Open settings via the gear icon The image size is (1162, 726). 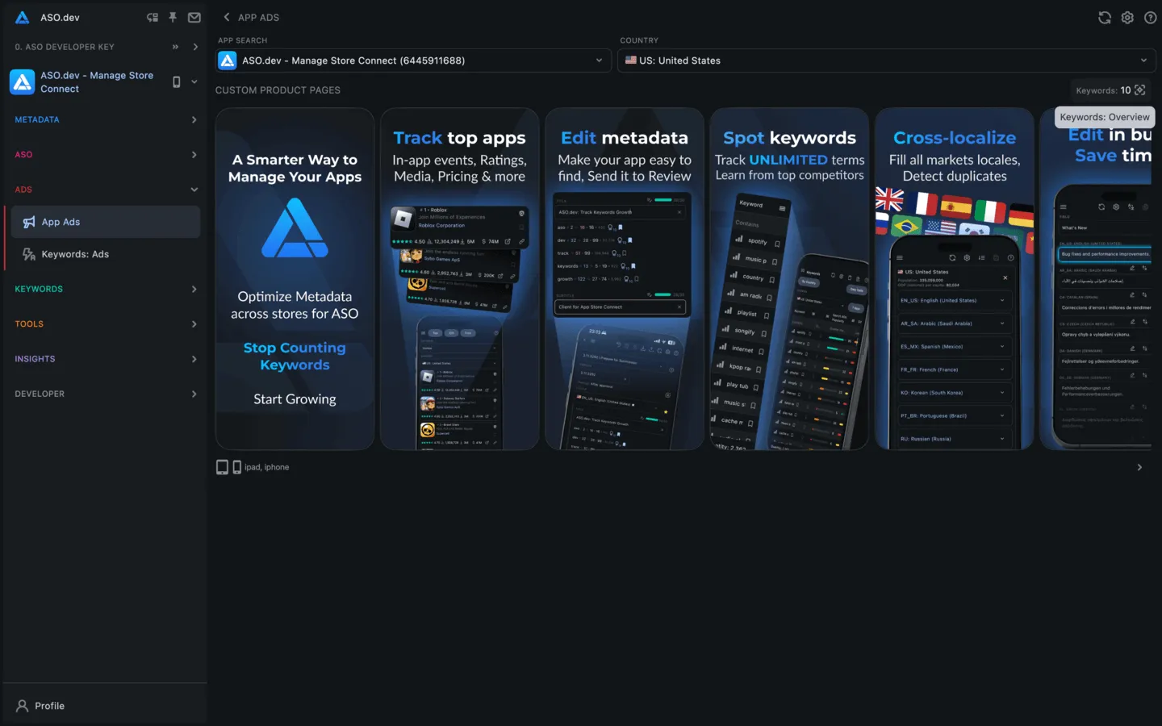click(1127, 17)
